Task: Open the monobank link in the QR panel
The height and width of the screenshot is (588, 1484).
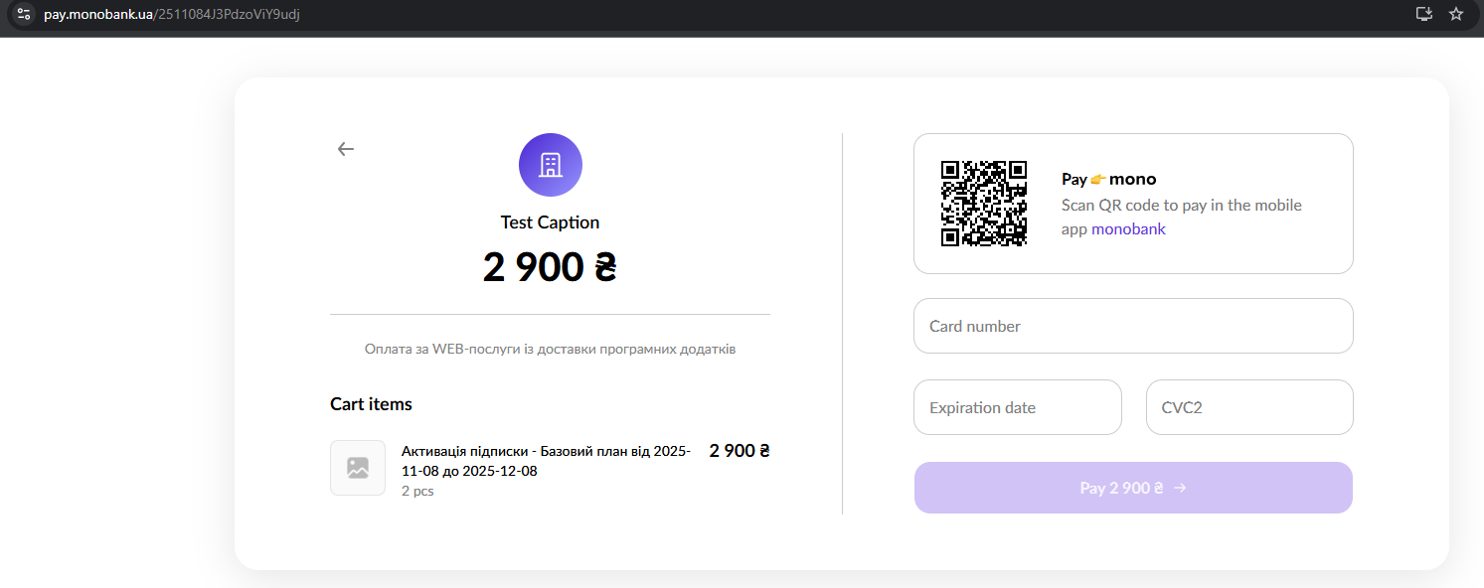Action: [x=1128, y=228]
